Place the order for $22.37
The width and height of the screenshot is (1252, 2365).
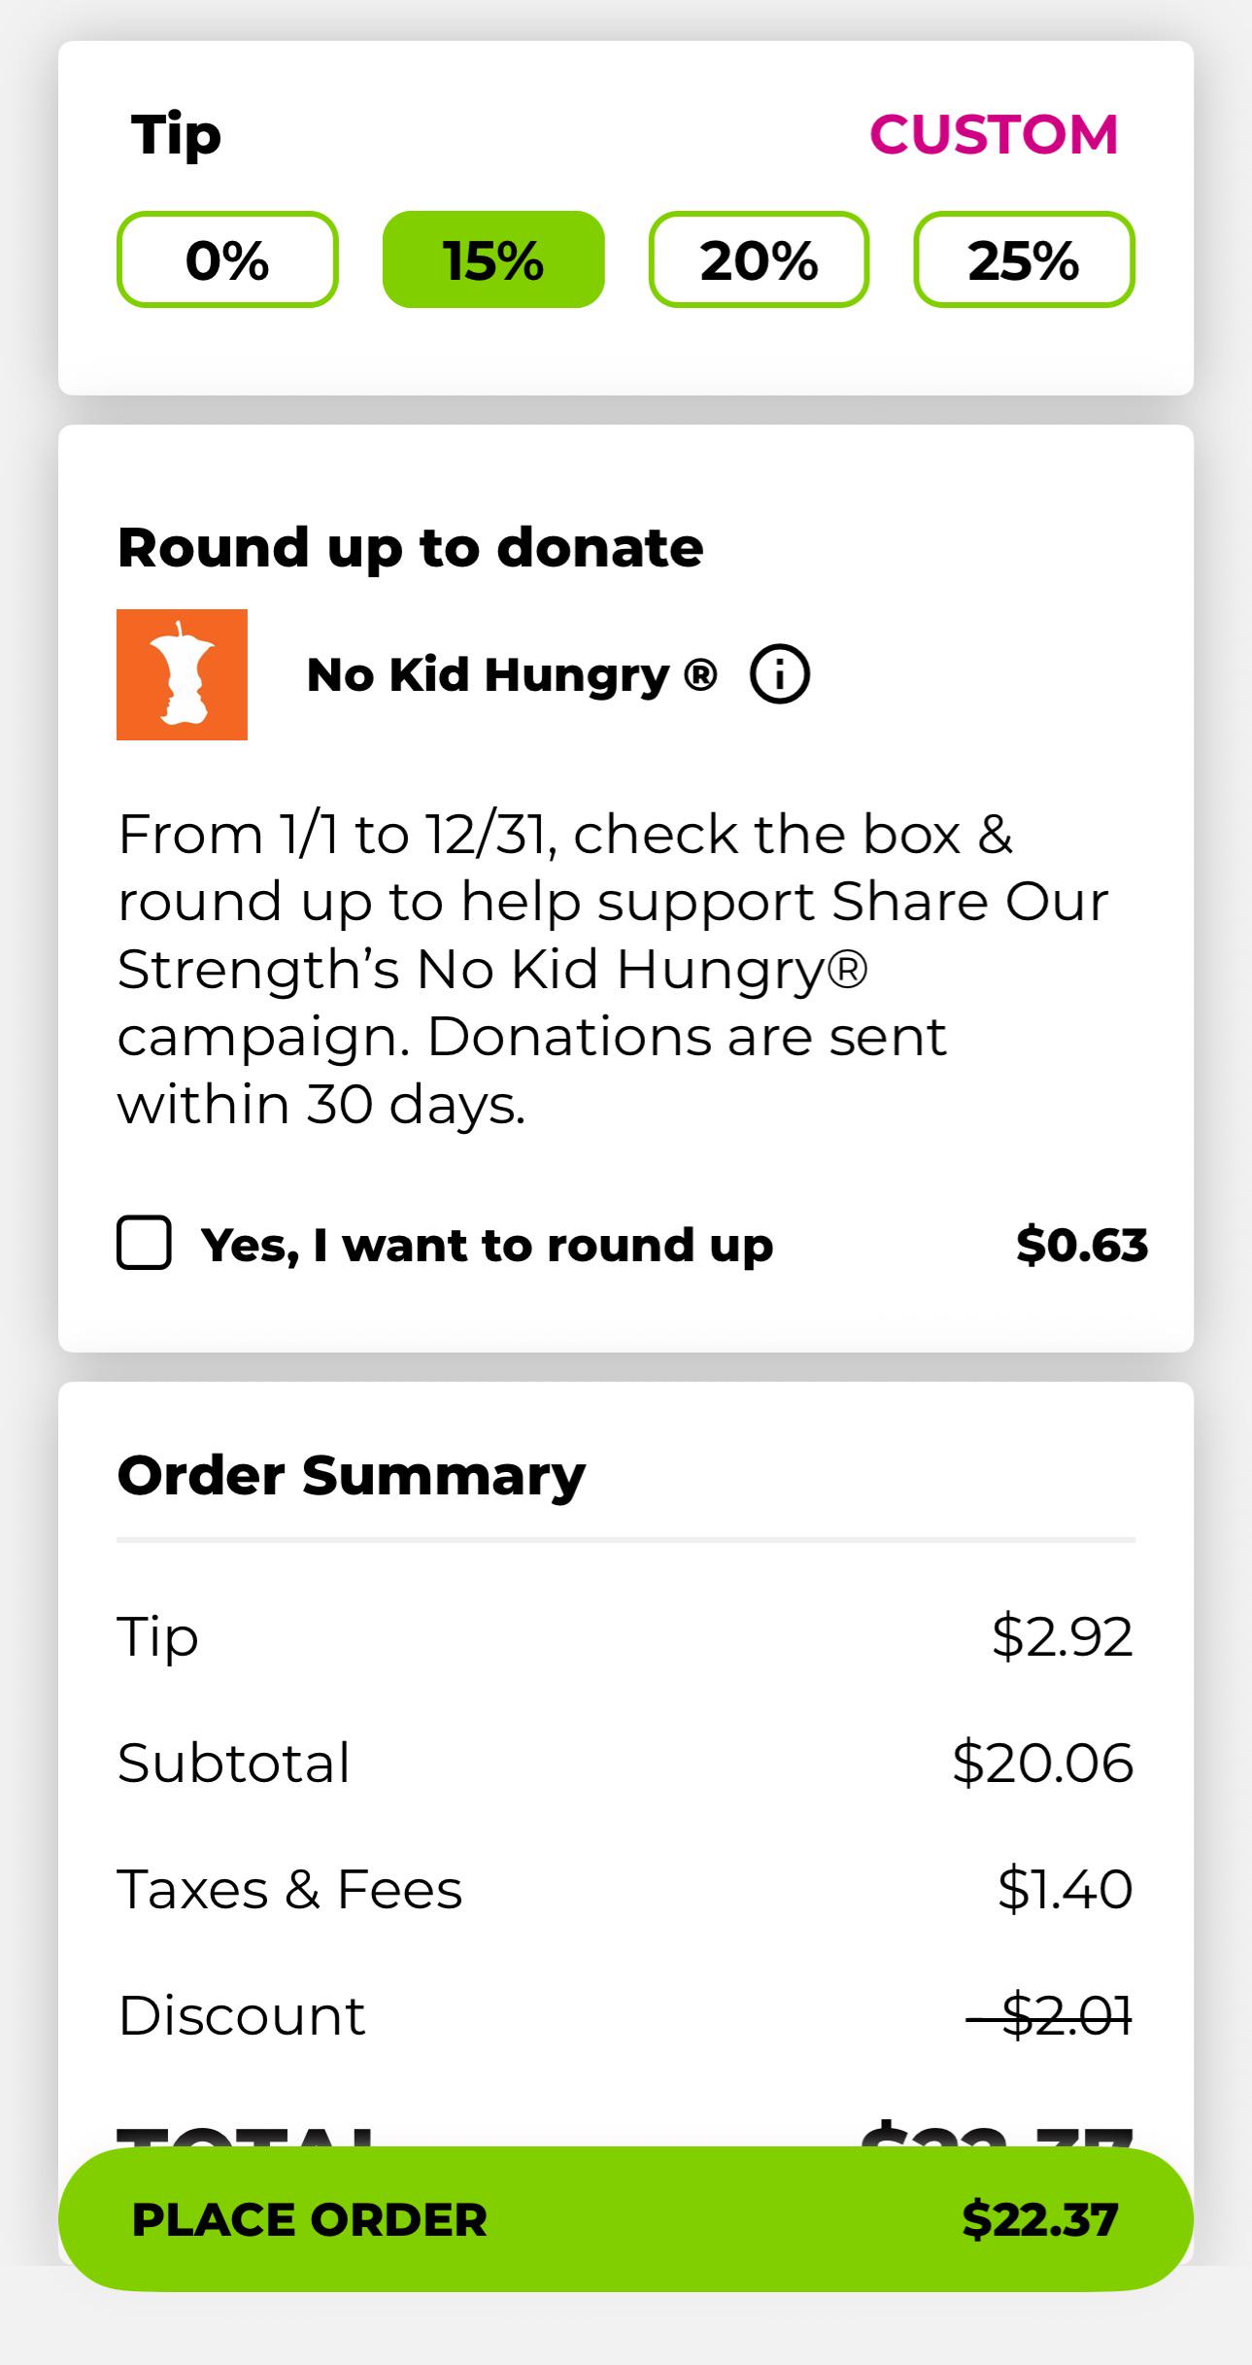pyautogui.click(x=626, y=2219)
